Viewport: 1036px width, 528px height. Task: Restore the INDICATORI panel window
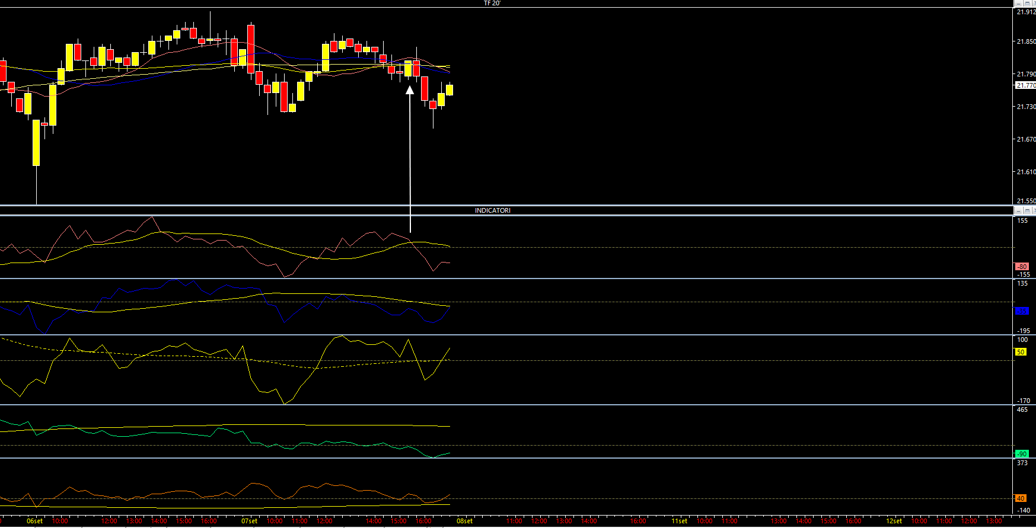[x=1027, y=210]
